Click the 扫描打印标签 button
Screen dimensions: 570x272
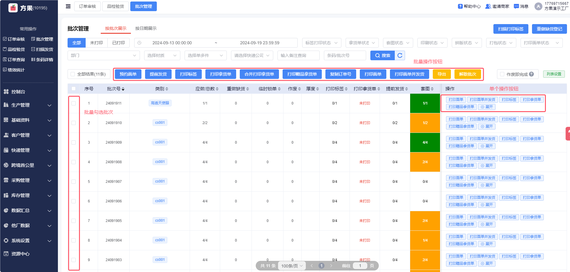511,29
